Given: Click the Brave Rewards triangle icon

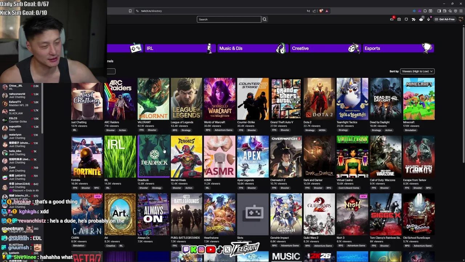Looking at the screenshot, I should coord(327,11).
